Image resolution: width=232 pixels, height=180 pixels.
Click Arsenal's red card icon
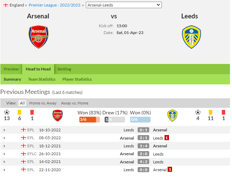click(x=32, y=112)
